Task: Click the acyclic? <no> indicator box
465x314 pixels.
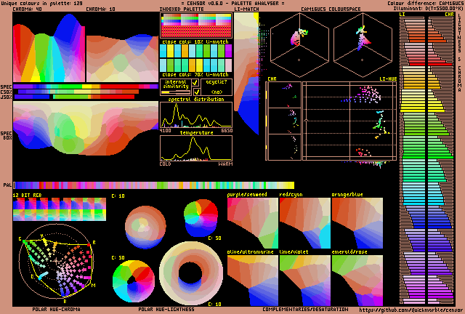Action: [x=217, y=87]
